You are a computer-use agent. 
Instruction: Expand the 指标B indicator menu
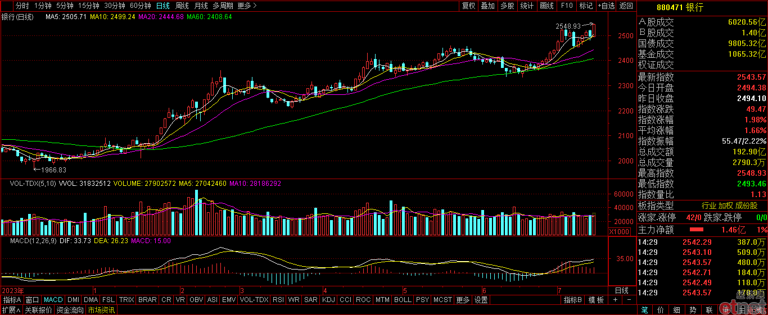click(x=573, y=300)
